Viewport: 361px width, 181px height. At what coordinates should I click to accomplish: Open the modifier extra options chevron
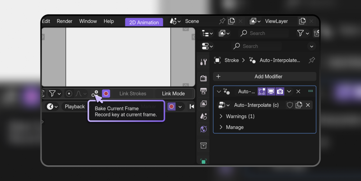pos(289,91)
